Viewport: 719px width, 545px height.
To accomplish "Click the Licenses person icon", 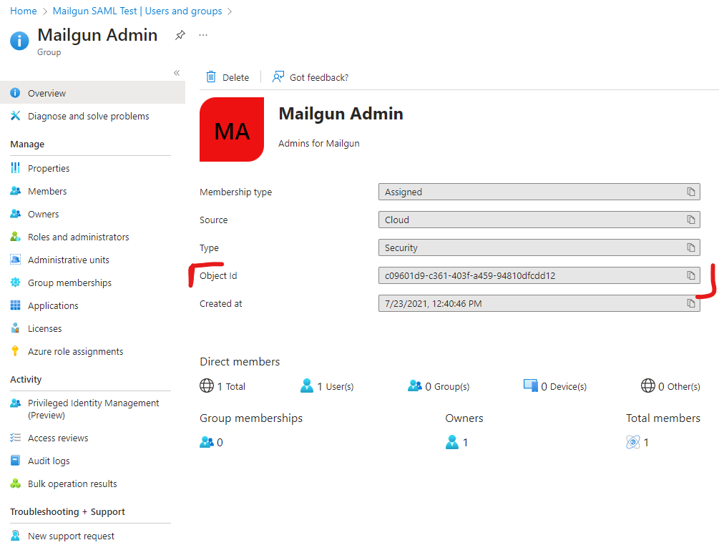I will point(15,328).
